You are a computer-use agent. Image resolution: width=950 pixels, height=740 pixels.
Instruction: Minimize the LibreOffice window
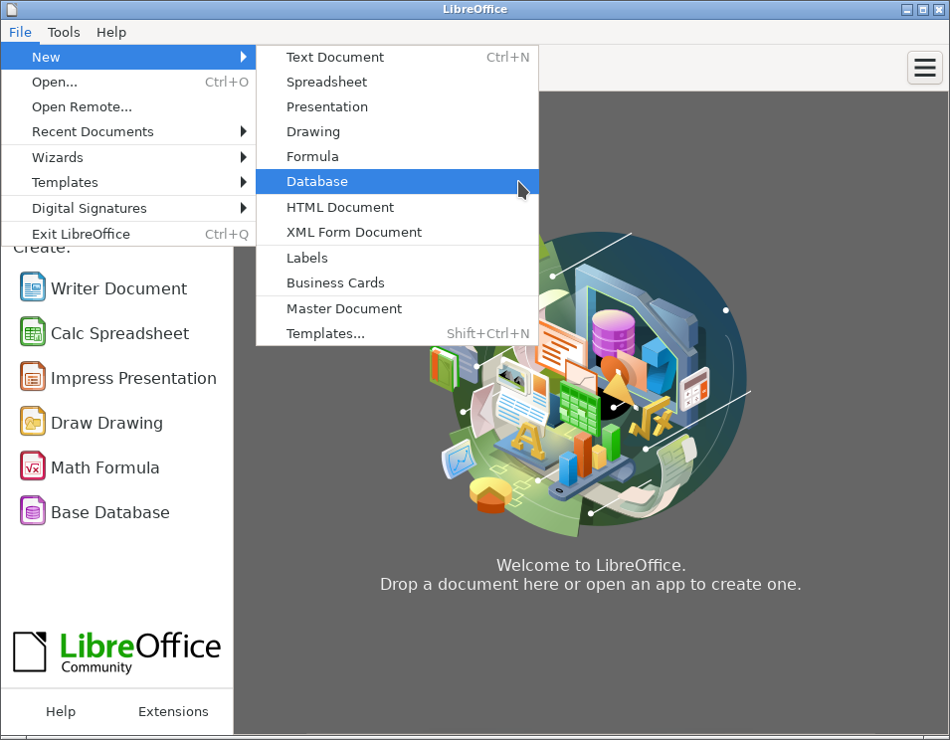click(907, 10)
